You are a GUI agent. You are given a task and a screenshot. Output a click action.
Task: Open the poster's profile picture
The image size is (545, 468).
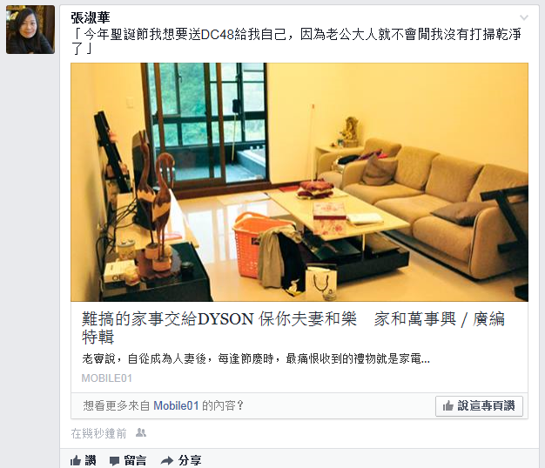[x=30, y=30]
